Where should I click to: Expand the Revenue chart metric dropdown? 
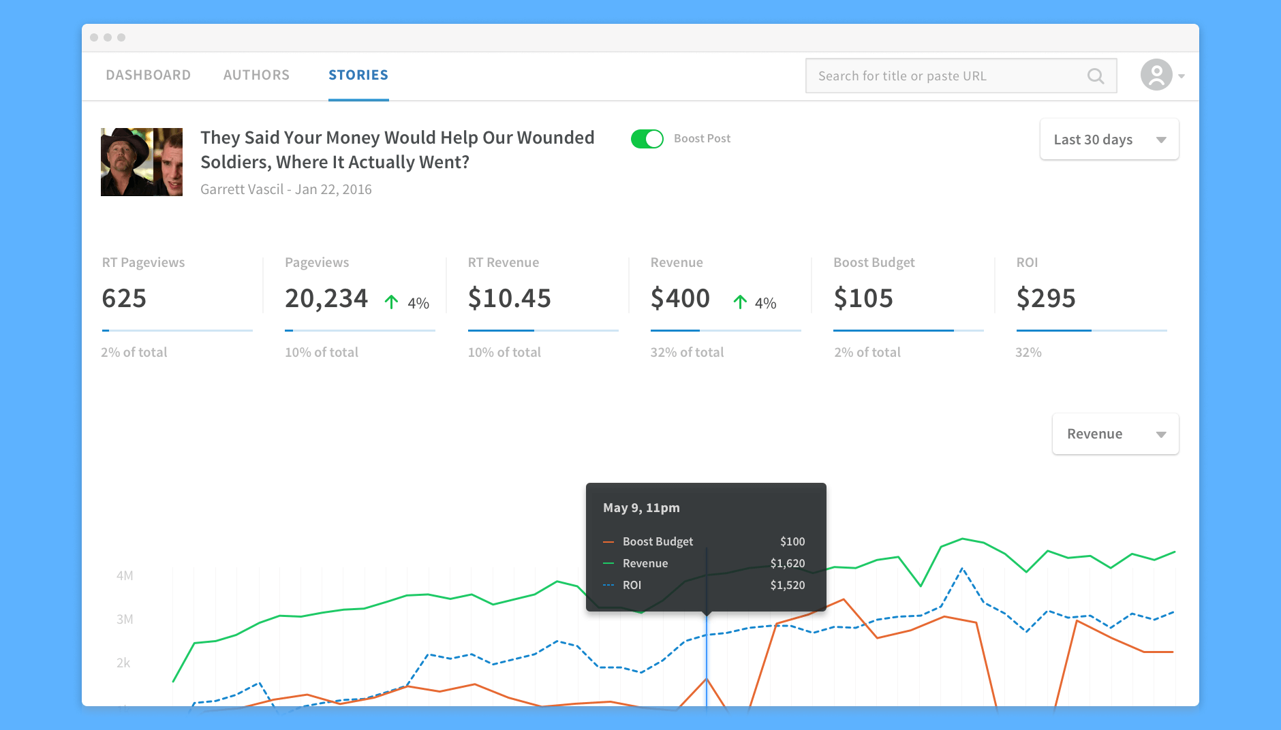coord(1115,434)
